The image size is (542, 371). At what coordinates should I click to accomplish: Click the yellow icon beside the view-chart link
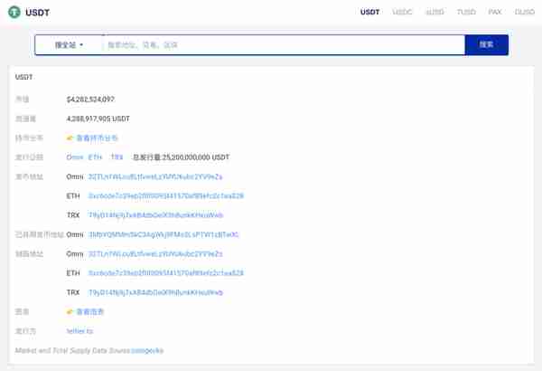[70, 312]
